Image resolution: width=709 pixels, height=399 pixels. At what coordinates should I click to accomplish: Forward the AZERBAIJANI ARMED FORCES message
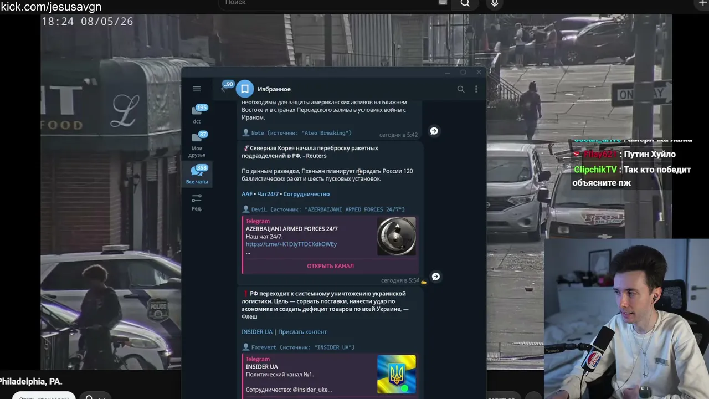click(x=436, y=277)
